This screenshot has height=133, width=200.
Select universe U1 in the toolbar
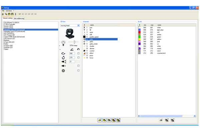[20, 14]
